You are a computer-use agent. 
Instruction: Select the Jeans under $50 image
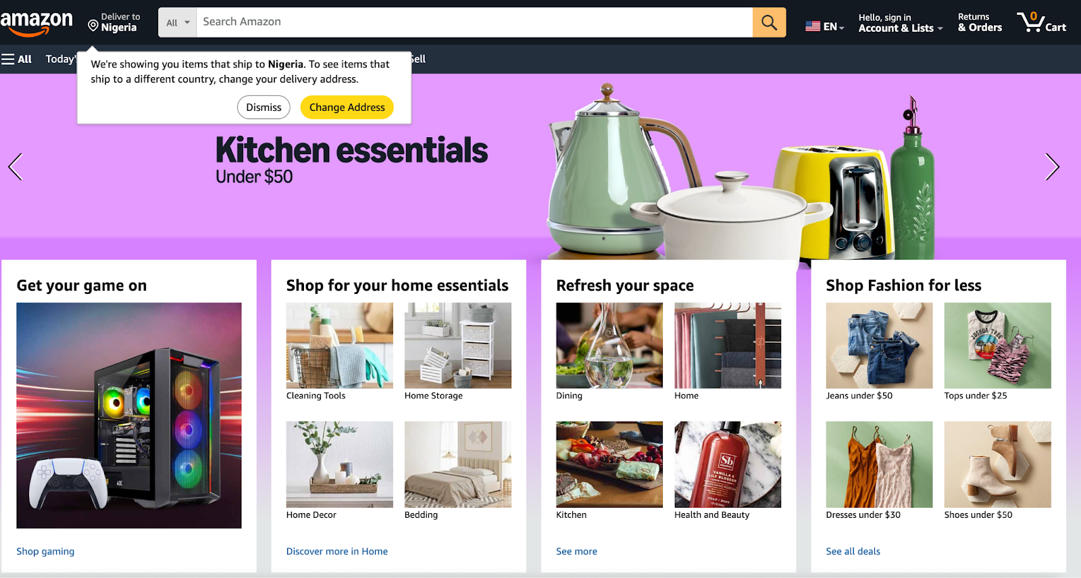click(x=879, y=345)
